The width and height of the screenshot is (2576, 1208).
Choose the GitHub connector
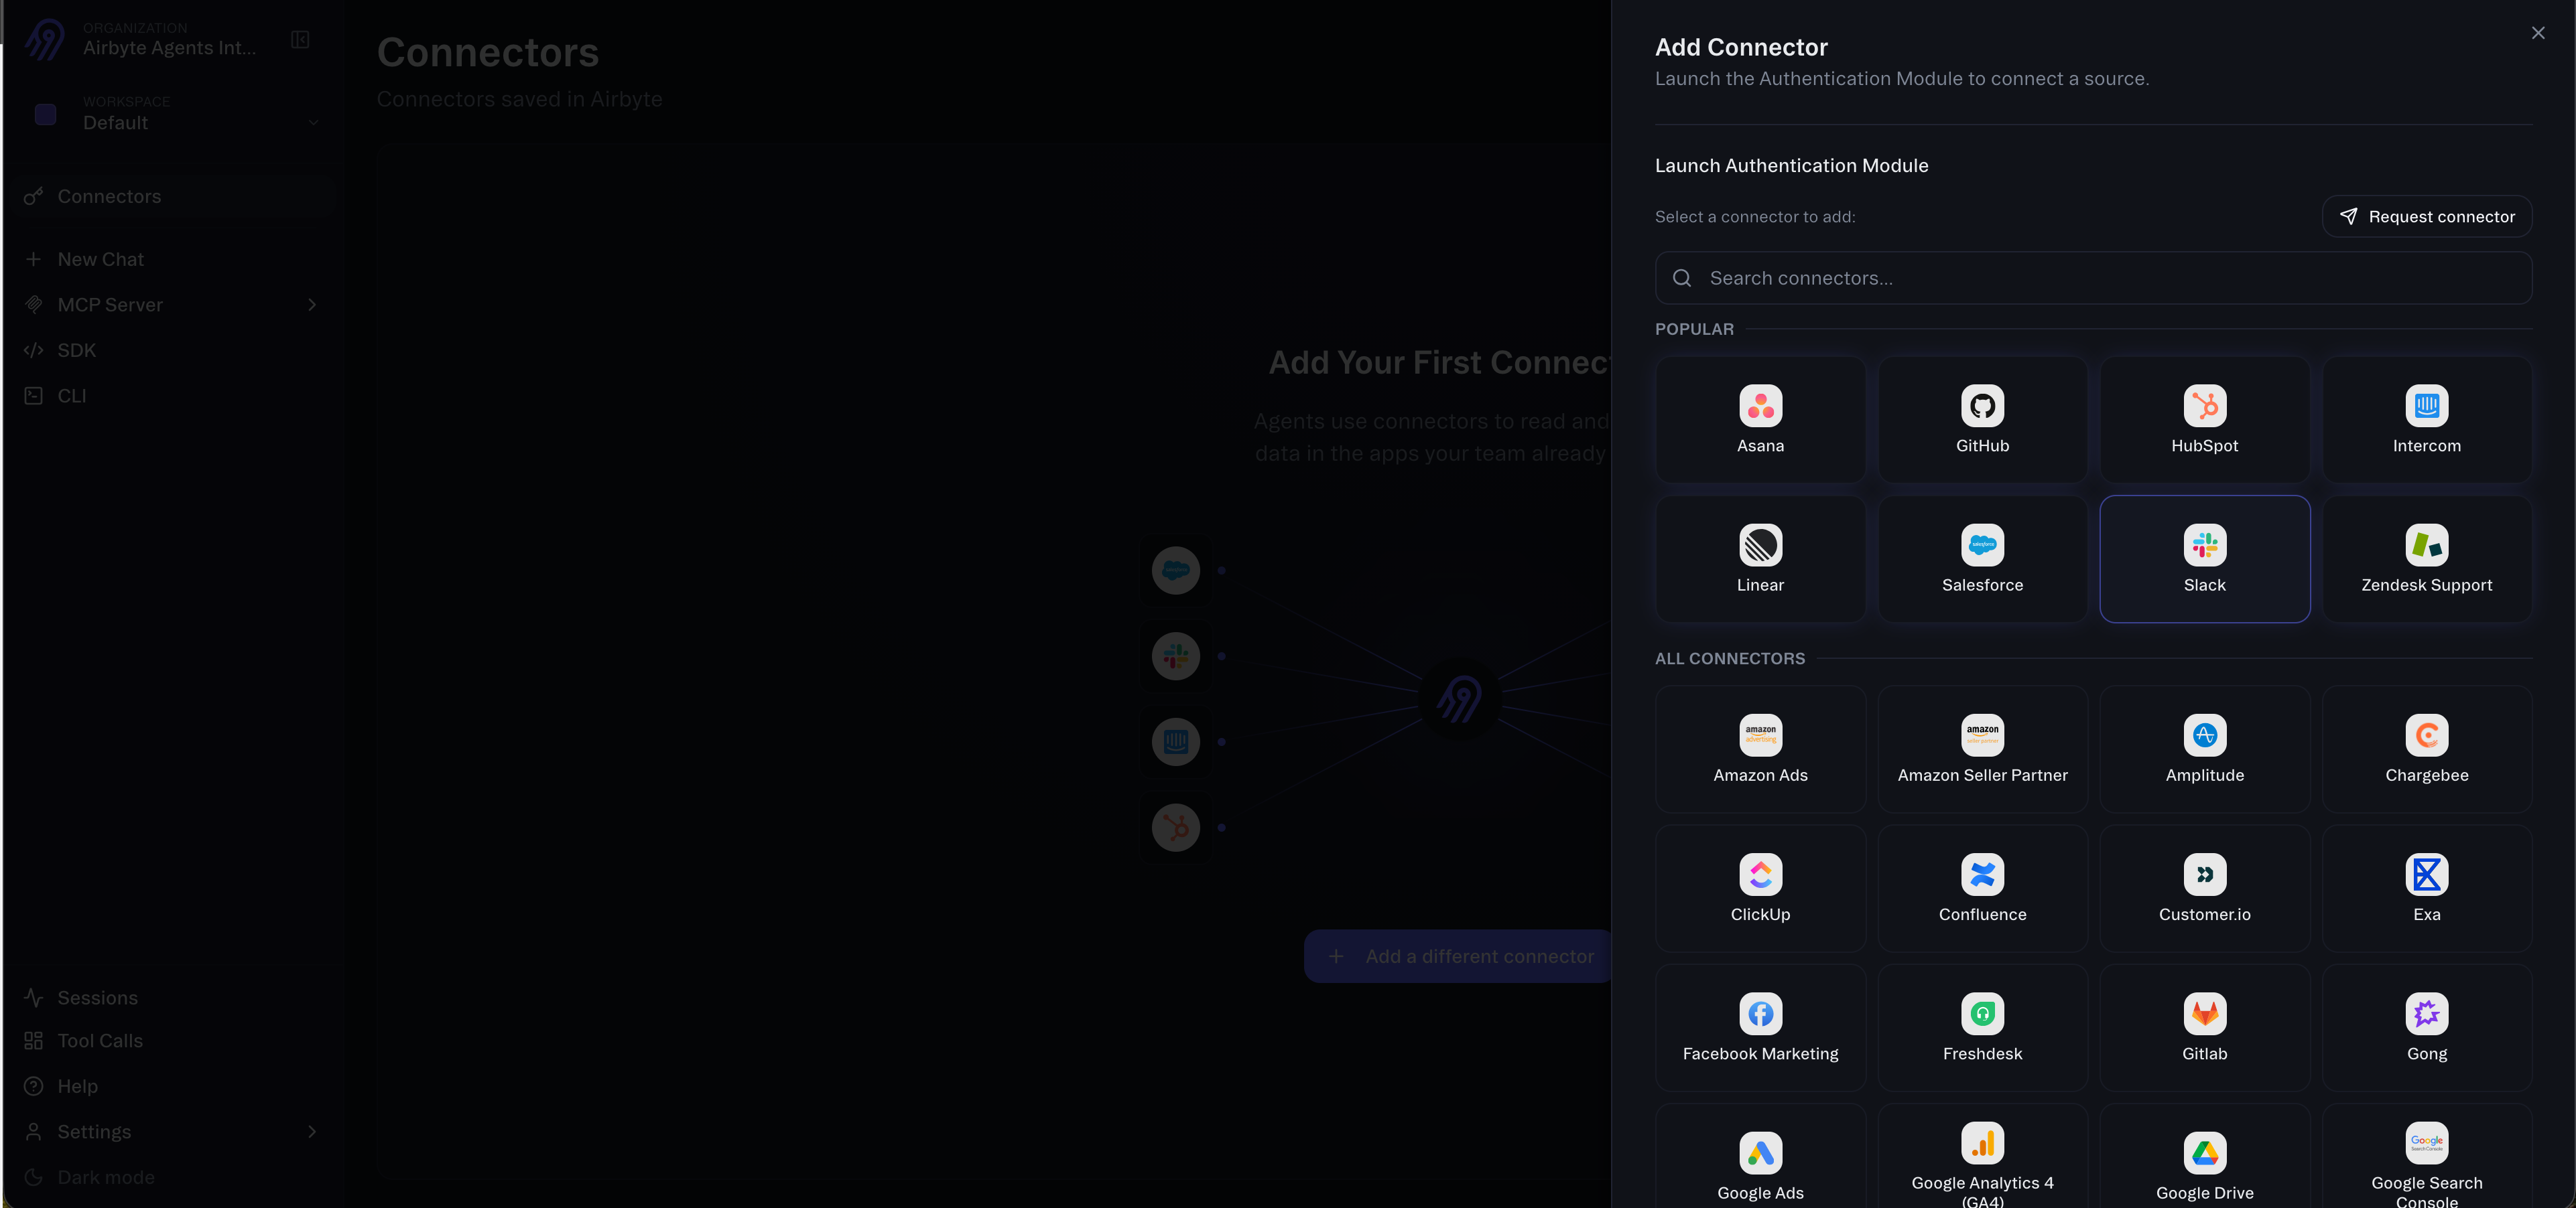[1982, 420]
